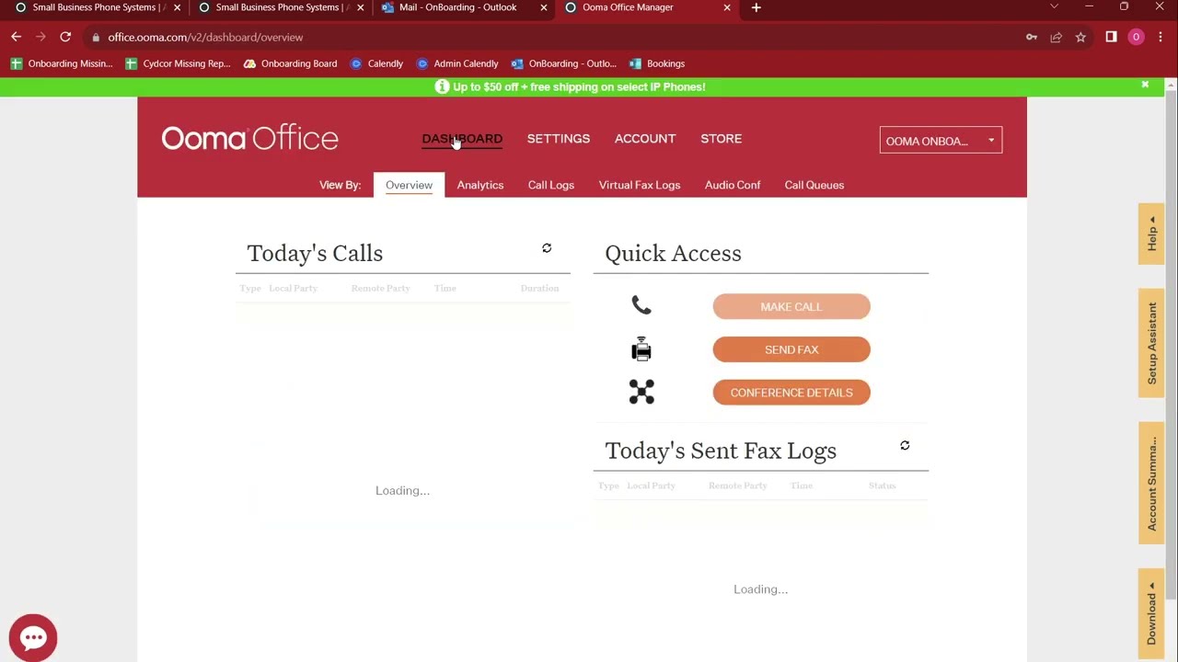1178x662 pixels.
Task: Open saved passwords key icon
Action: tap(1032, 37)
